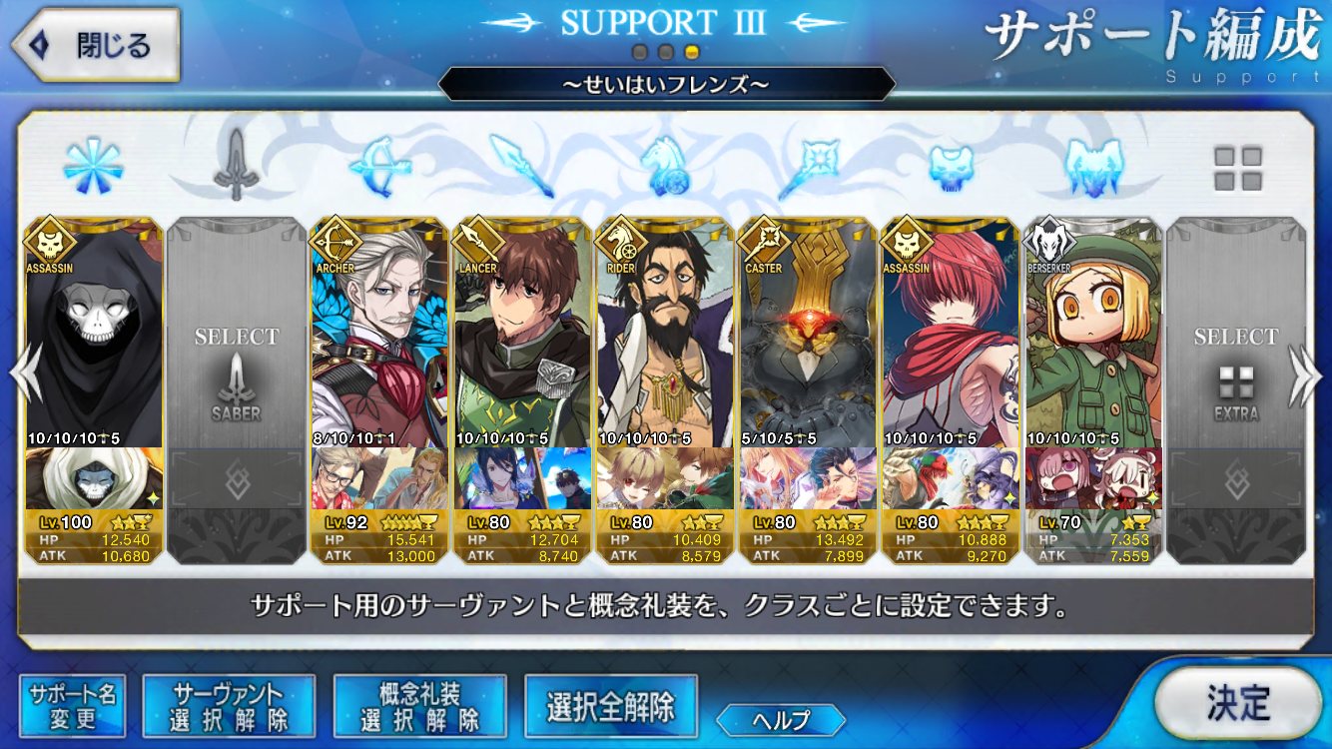Go to previous support set with left arrow
1332x749 pixels.
click(26, 374)
